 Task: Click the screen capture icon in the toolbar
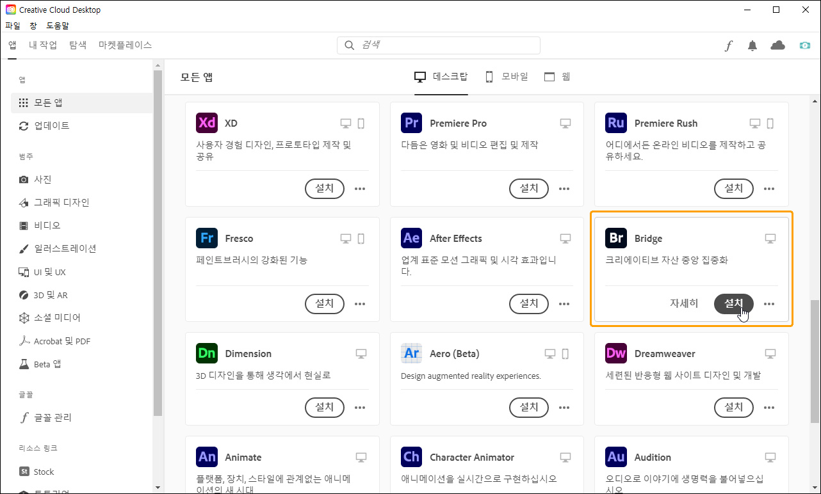point(805,45)
